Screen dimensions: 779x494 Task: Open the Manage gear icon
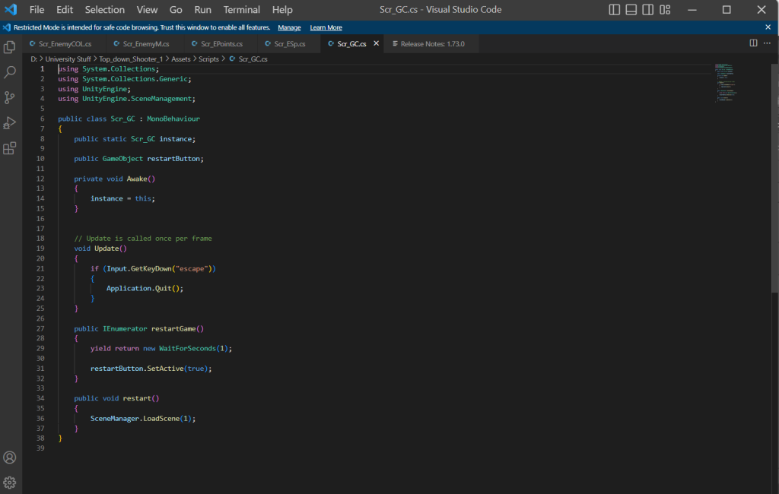tap(10, 482)
